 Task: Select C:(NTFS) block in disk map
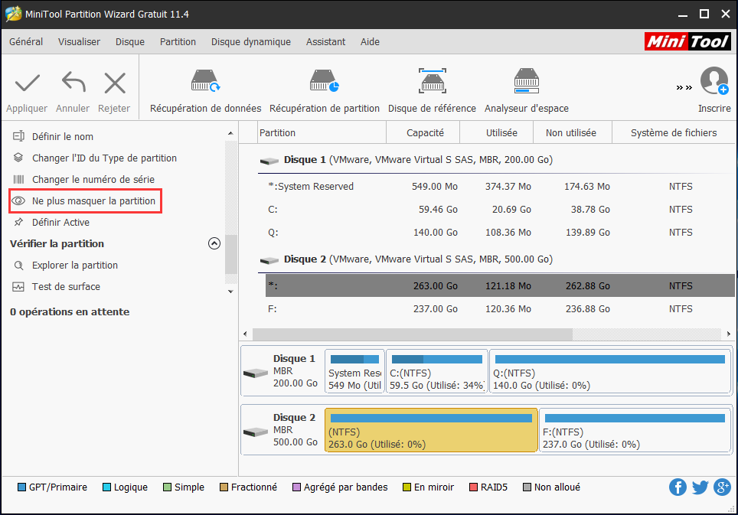pos(437,371)
